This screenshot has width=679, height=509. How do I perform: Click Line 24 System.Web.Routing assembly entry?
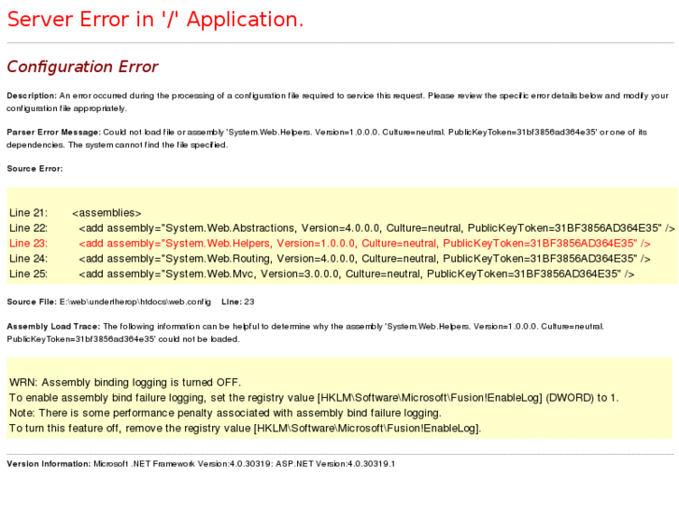[330, 259]
